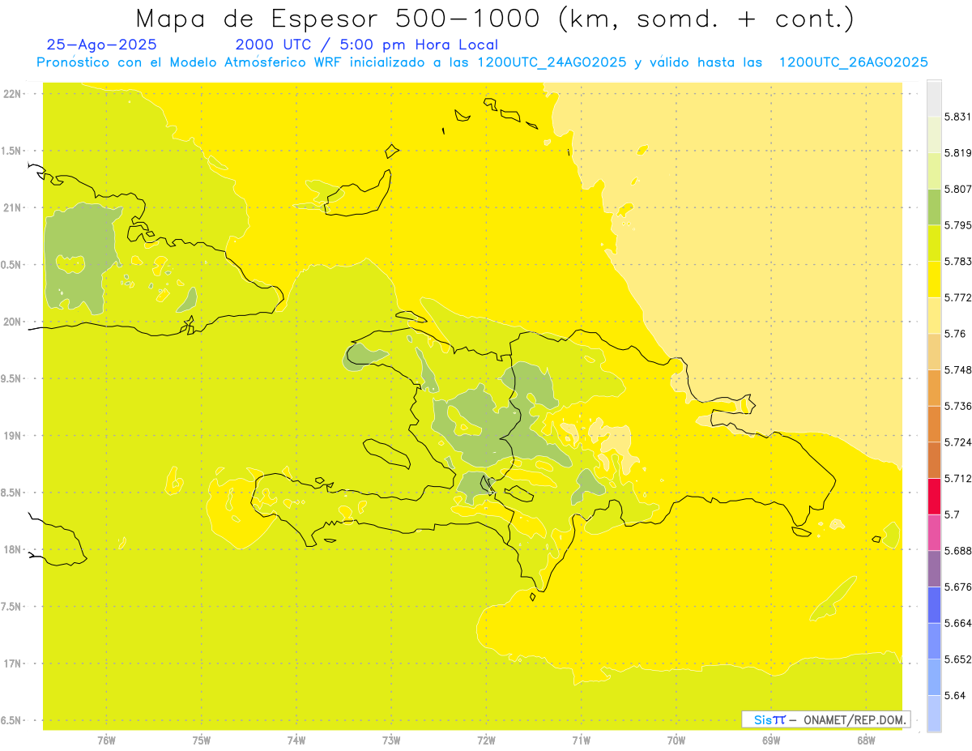972x751 pixels.
Task: Click valid-until time '1200UTC_26AGO2025'
Action: (x=853, y=62)
